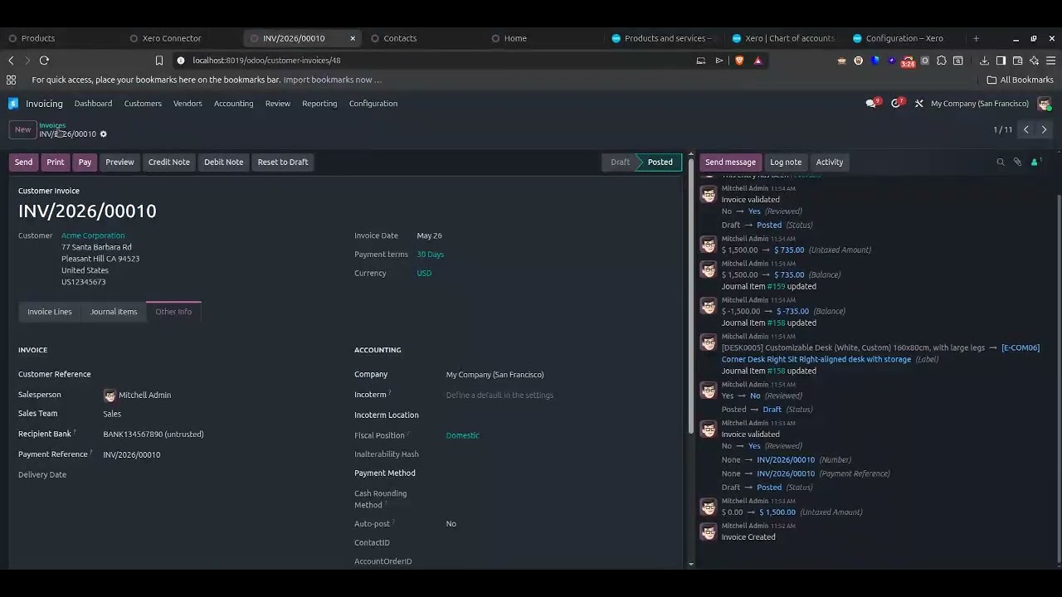Open Brave Rewards triangle icon
This screenshot has width=1062, height=597.
coord(758,61)
